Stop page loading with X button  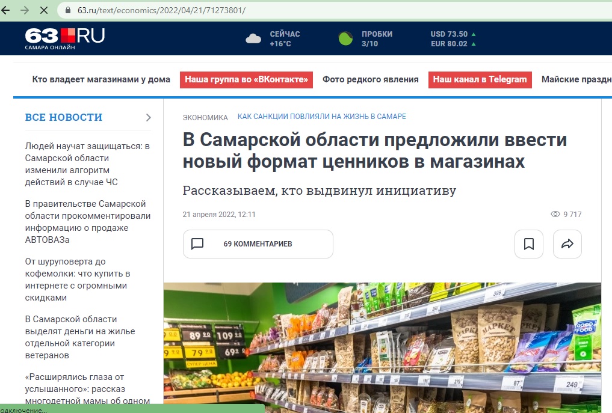pyautogui.click(x=45, y=11)
